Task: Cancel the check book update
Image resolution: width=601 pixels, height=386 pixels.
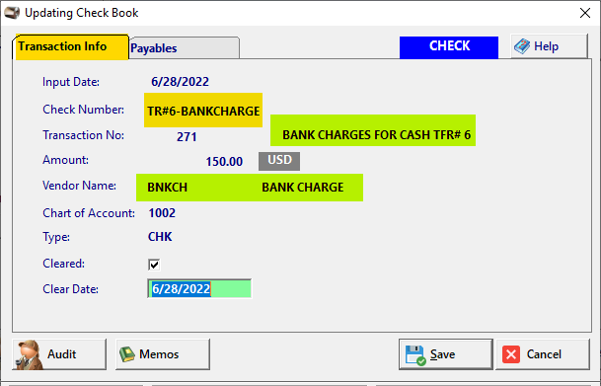Action: pyautogui.click(x=543, y=354)
